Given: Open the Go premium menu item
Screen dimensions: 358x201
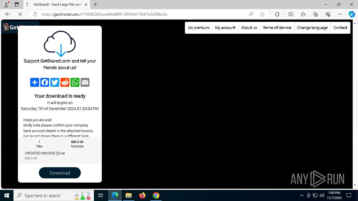Looking at the screenshot, I should click(x=199, y=28).
